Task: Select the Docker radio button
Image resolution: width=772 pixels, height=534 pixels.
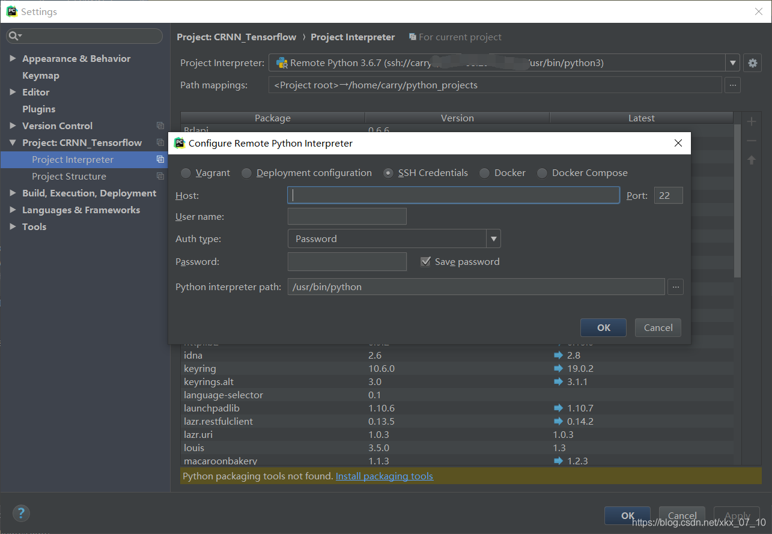Action: (x=484, y=173)
